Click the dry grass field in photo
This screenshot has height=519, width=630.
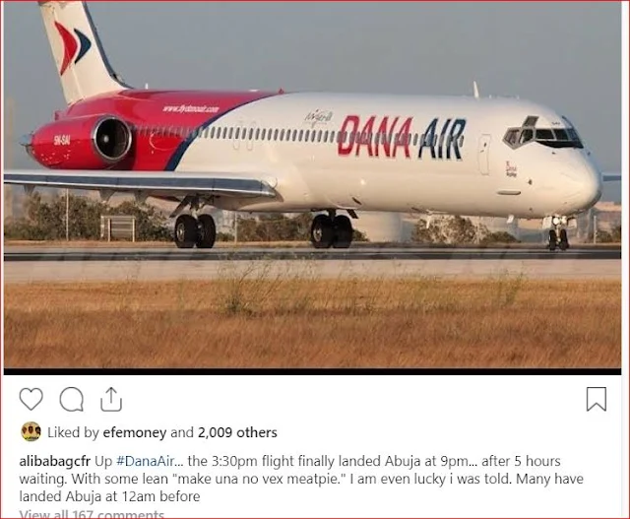[312, 322]
